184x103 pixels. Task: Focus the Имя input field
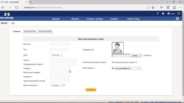click(60, 49)
